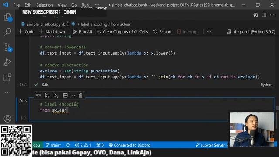Switch git branch main* in status bar

coord(53,145)
